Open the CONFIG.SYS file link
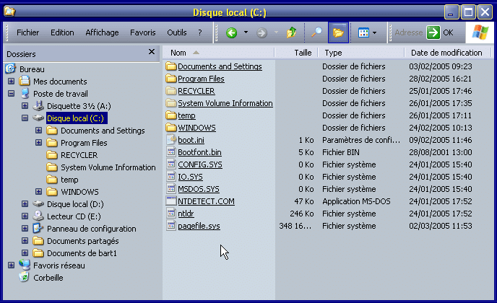 pos(200,164)
